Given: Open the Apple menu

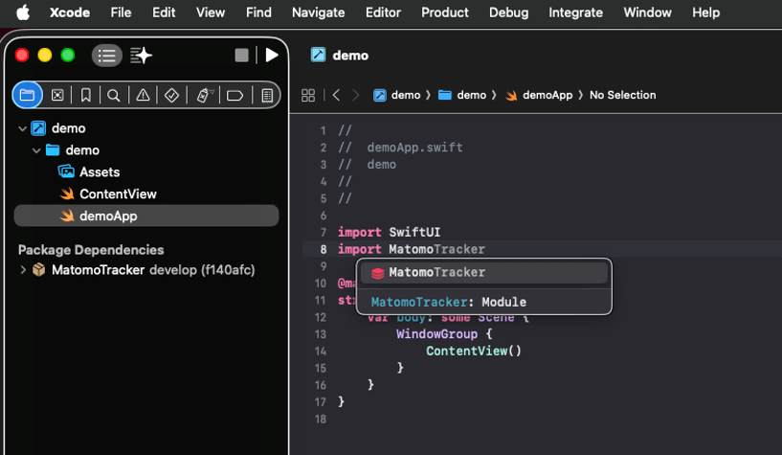Looking at the screenshot, I should coord(23,12).
